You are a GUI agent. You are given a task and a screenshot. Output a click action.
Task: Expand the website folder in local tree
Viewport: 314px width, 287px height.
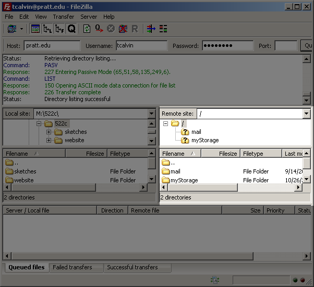49,141
